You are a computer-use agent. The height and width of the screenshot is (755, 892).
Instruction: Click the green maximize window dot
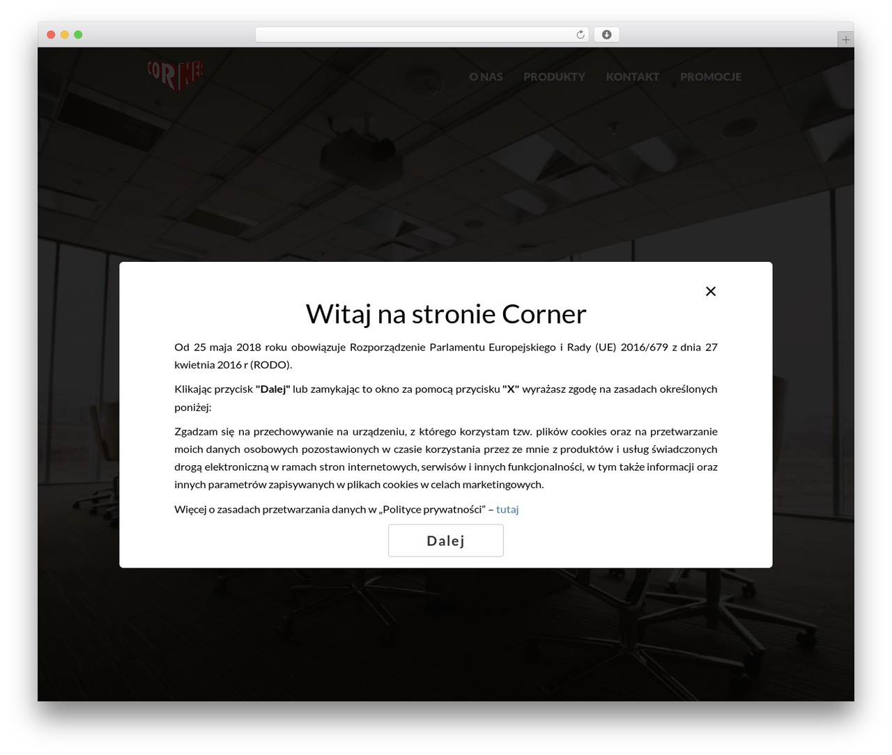[x=78, y=35]
